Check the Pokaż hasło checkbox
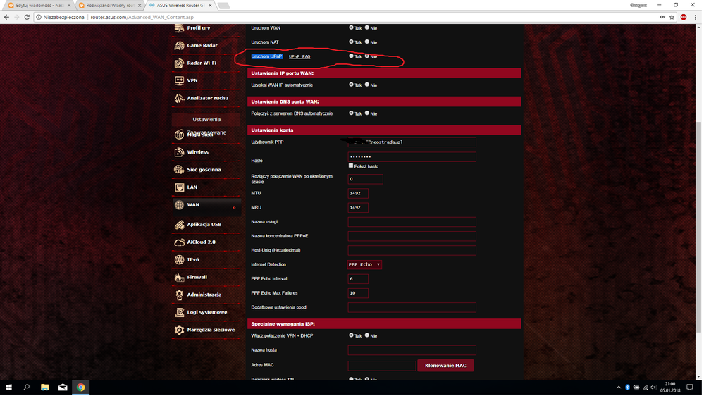The width and height of the screenshot is (704, 396). coord(351,166)
